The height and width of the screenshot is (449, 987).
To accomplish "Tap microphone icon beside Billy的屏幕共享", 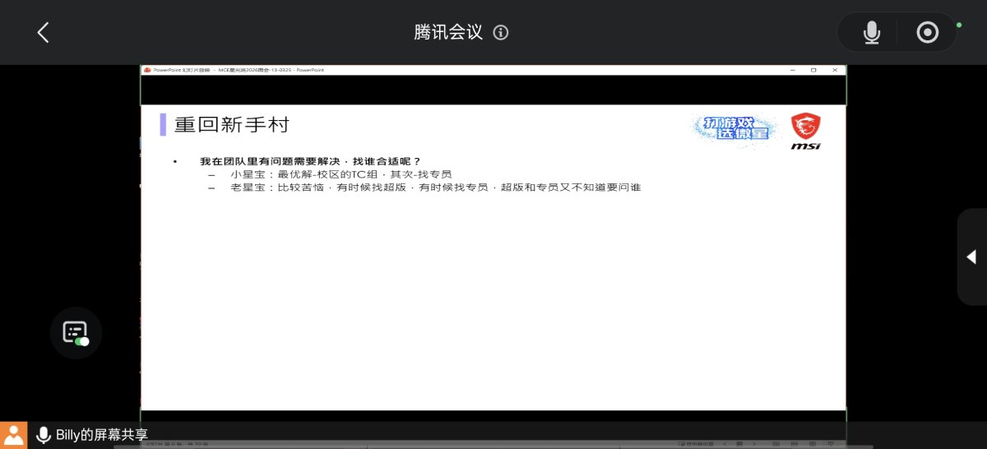I will pos(43,435).
